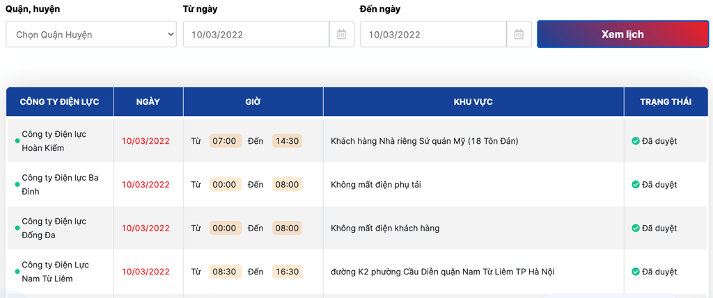Select the Công ty Điện lực Ba Đình row

point(357,185)
